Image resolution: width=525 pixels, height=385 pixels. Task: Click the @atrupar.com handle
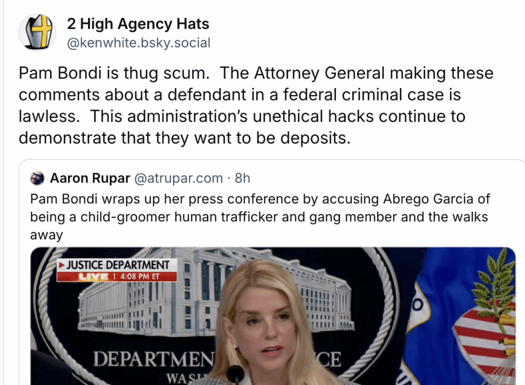pyautogui.click(x=178, y=178)
